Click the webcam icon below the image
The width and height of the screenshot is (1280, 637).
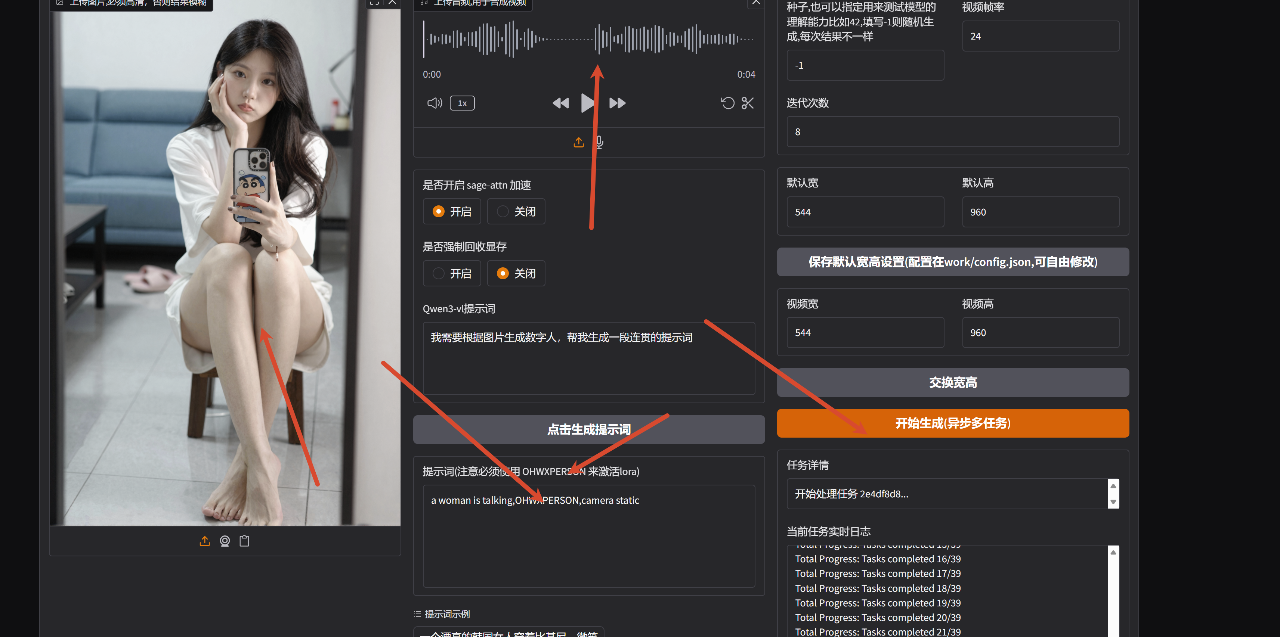coord(225,541)
